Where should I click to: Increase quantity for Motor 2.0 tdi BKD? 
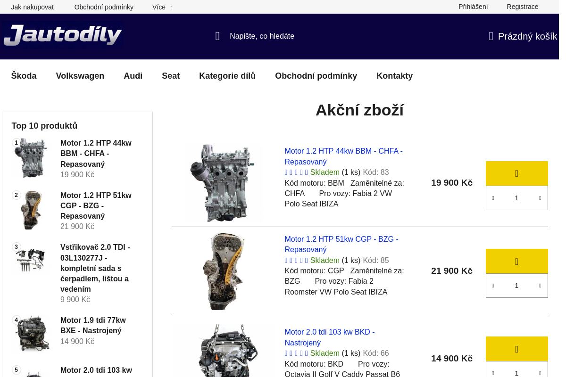pos(540,373)
